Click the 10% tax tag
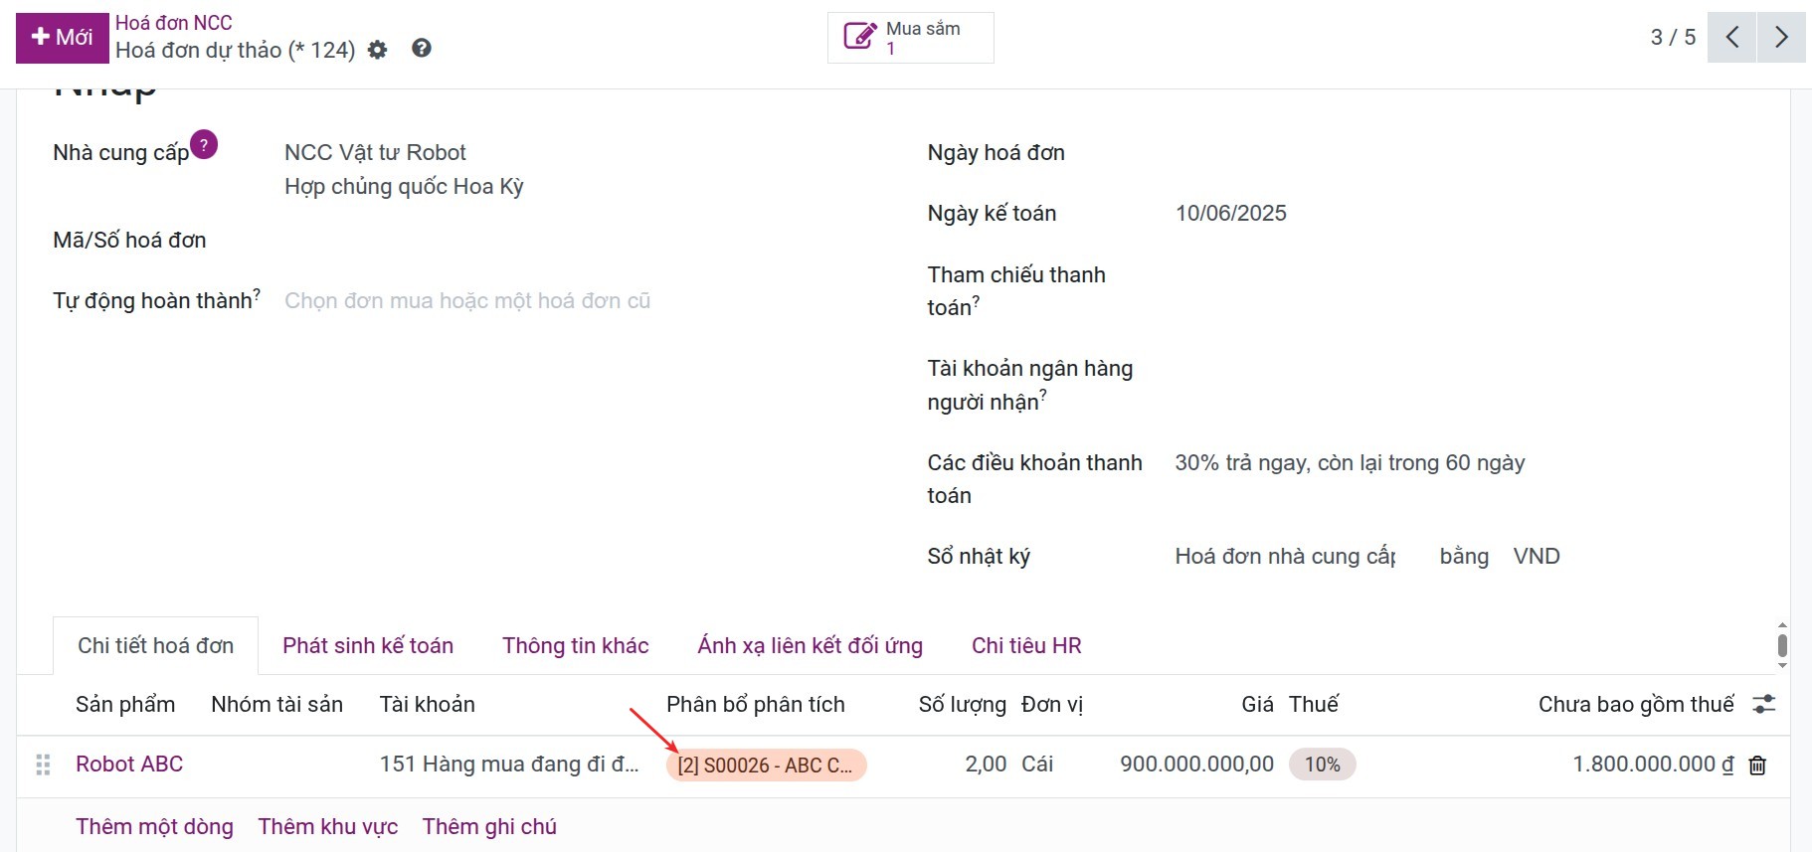 click(x=1322, y=764)
